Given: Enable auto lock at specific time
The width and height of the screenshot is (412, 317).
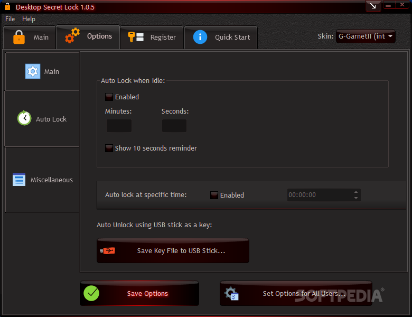Looking at the screenshot, I should click(x=214, y=195).
